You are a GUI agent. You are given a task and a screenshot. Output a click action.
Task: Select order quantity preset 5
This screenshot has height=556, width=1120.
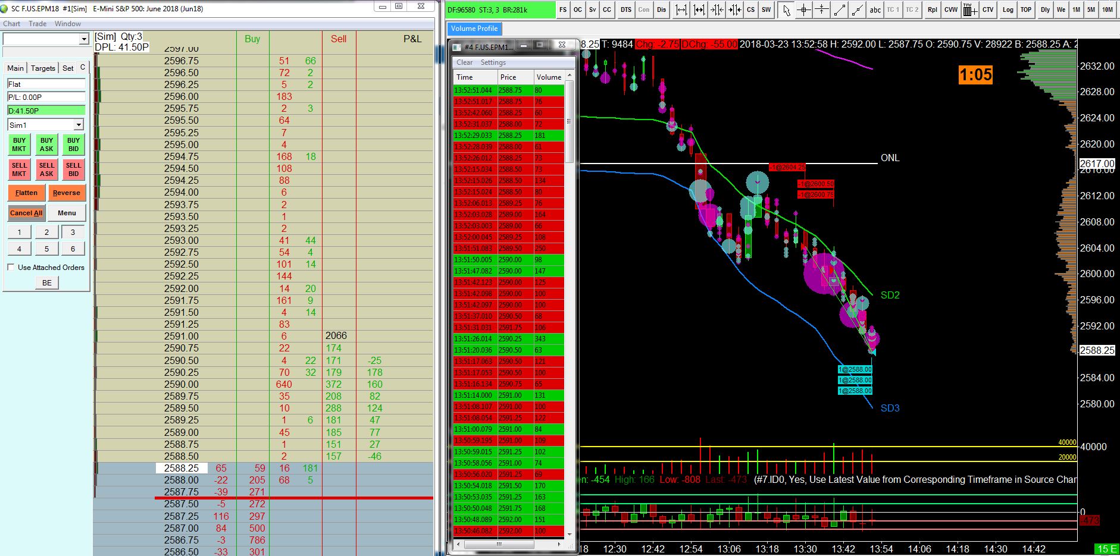pyautogui.click(x=46, y=249)
